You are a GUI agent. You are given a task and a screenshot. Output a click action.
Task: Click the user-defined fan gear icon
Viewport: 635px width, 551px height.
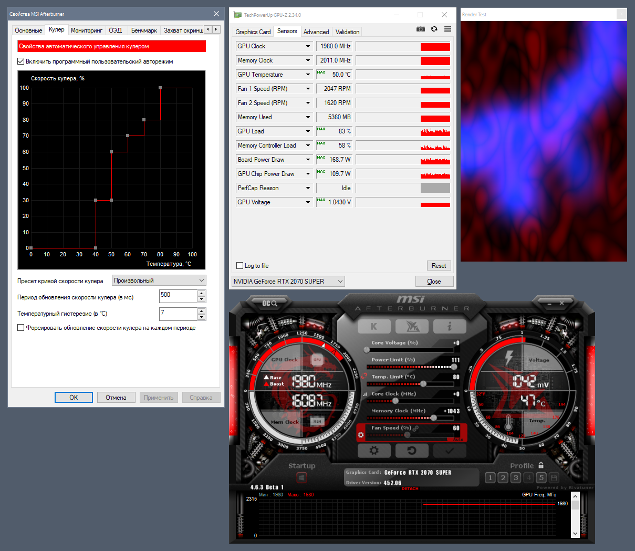(361, 435)
